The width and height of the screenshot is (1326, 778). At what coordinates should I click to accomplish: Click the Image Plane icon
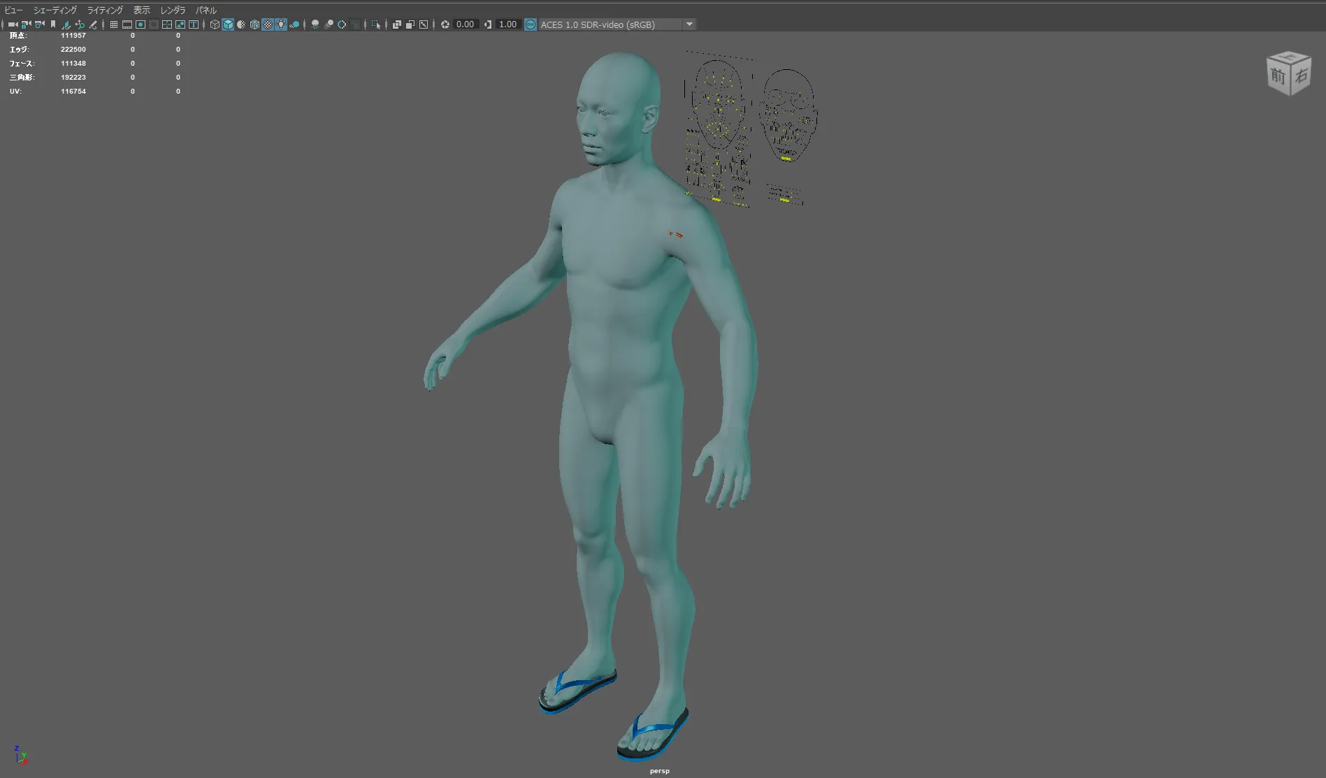pyautogui.click(x=66, y=24)
